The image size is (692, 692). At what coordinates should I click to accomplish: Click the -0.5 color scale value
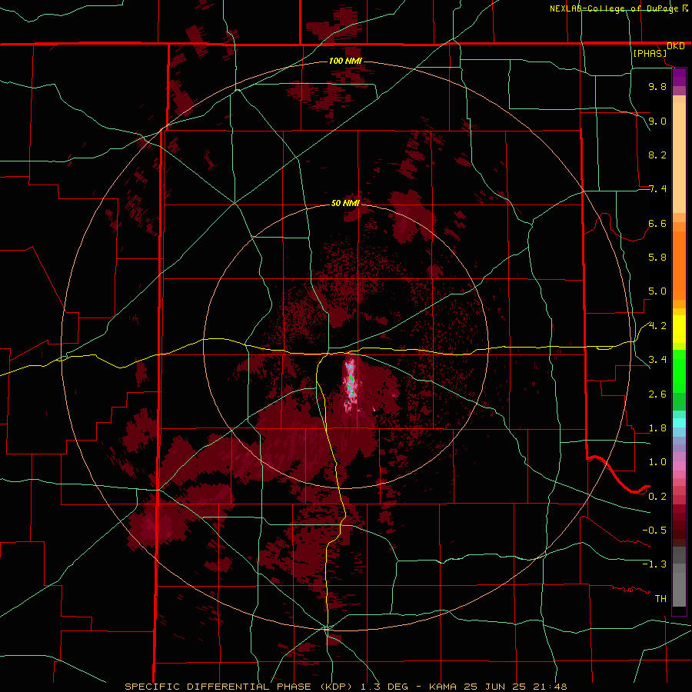(x=654, y=531)
